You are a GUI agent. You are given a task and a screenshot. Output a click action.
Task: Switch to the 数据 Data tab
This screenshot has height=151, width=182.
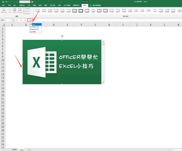(x=34, y=5)
